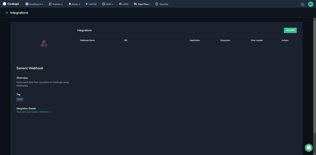The image size is (316, 155).
Task: Open the Alerts dropdown menu
Action: click(x=74, y=4)
